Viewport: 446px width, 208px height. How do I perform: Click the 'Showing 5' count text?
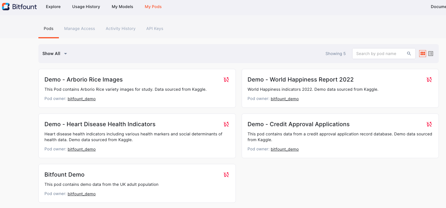(x=335, y=54)
